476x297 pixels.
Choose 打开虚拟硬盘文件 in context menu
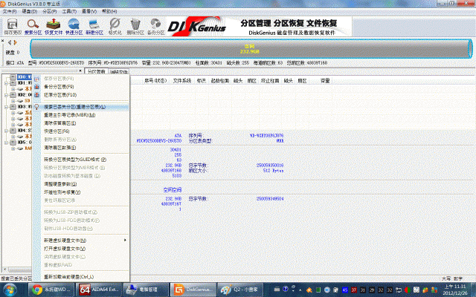[81, 249]
